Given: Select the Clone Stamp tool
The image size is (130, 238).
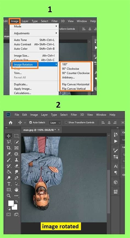Looking at the screenshot, I should tap(16, 160).
